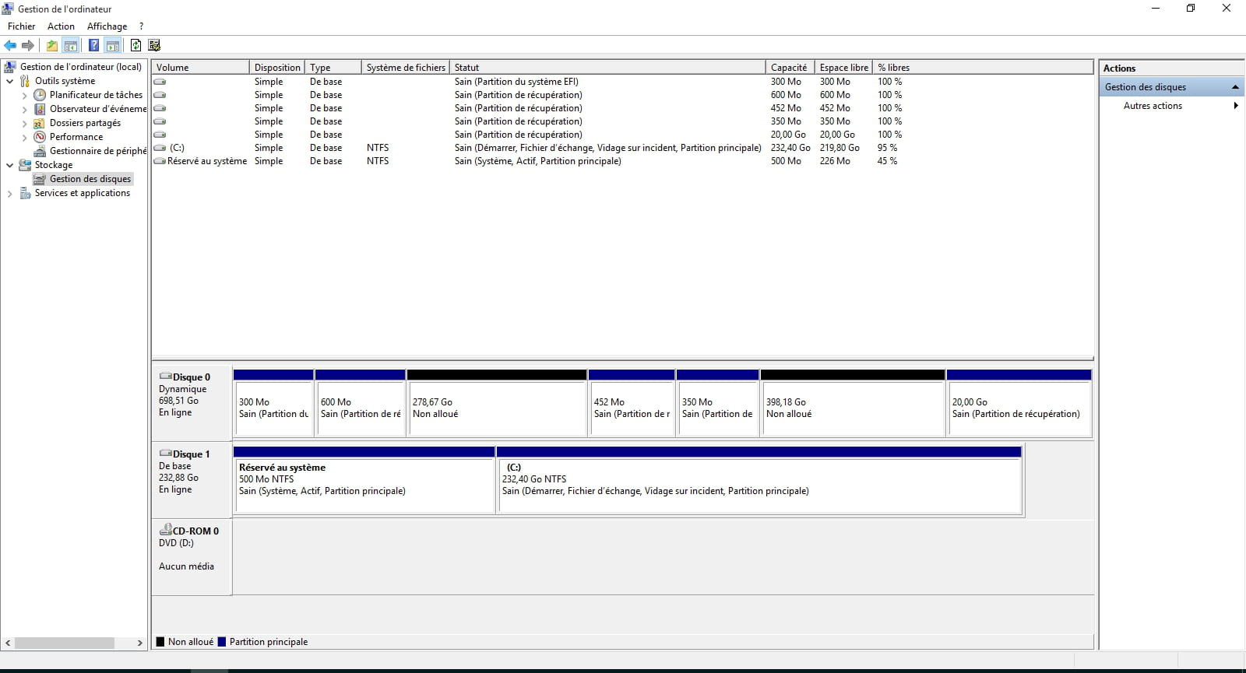Image resolution: width=1246 pixels, height=673 pixels.
Task: Open the Affichage menu
Action: (107, 26)
